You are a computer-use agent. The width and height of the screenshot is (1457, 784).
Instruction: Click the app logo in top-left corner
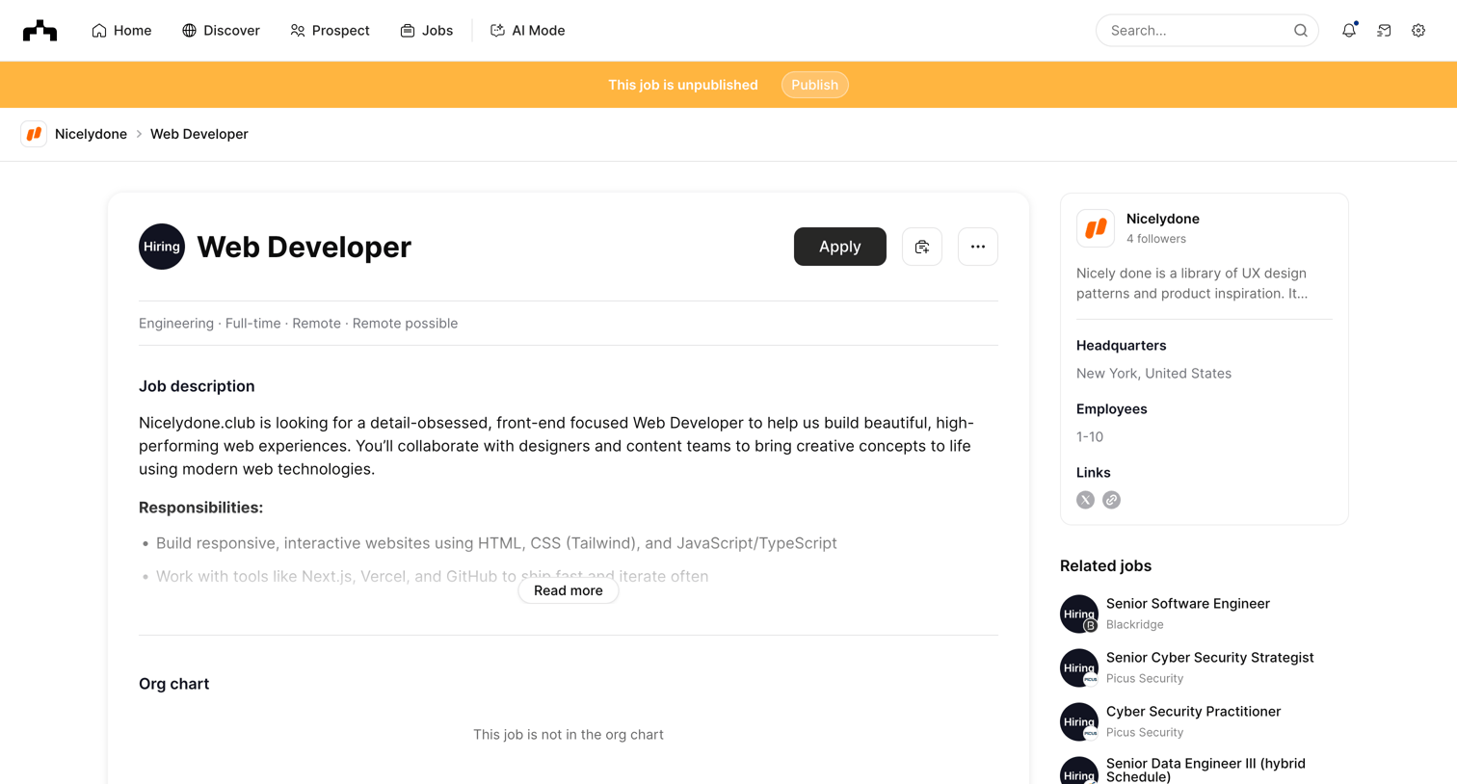click(40, 31)
